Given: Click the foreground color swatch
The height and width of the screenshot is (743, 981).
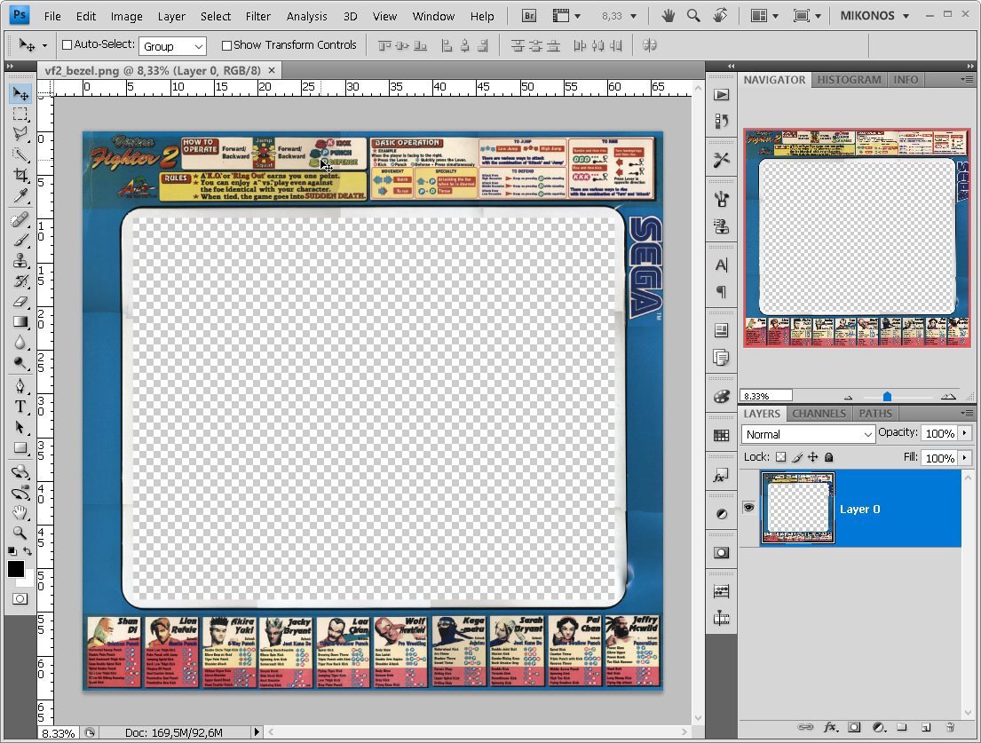Looking at the screenshot, I should pyautogui.click(x=16, y=570).
